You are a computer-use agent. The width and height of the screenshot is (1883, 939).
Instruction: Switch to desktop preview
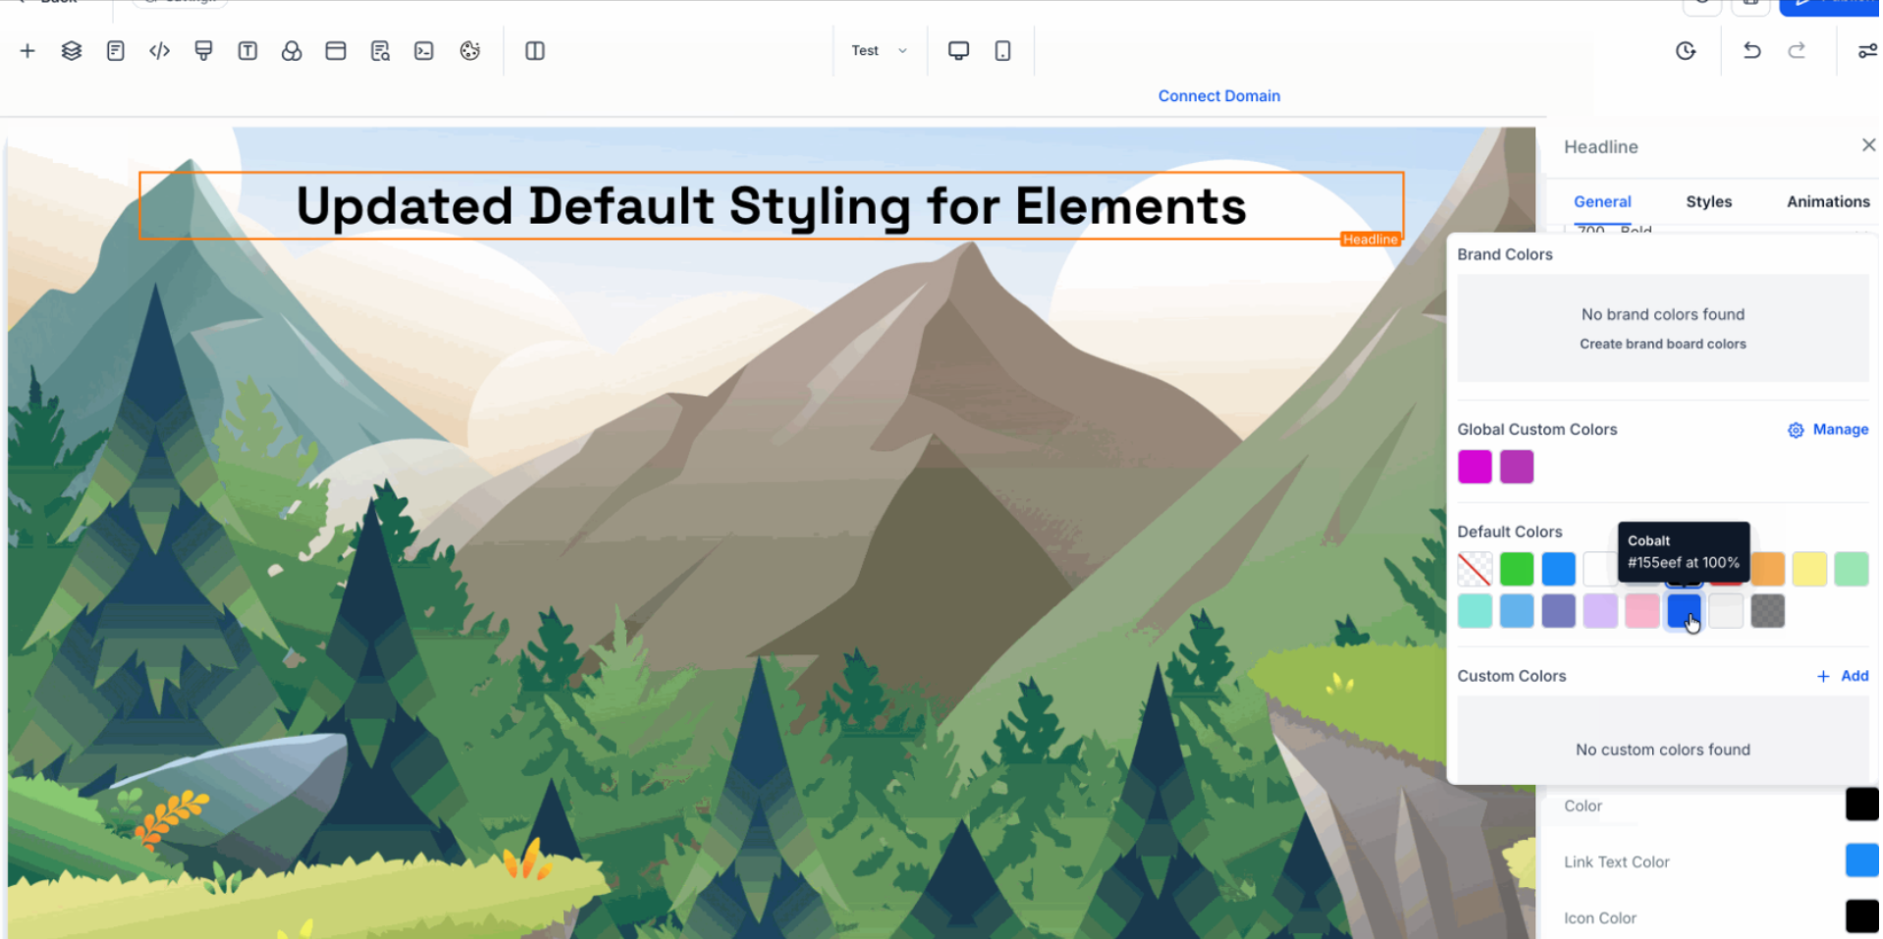coord(958,51)
